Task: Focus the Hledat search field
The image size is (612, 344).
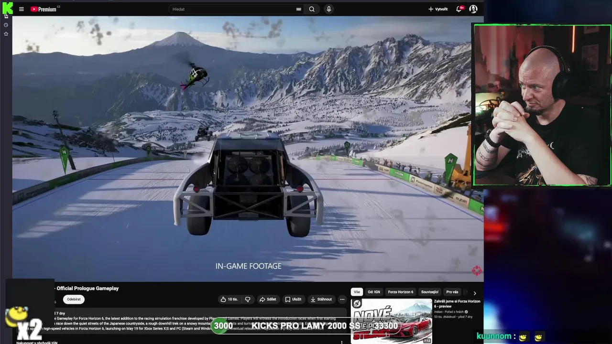Action: [232, 9]
